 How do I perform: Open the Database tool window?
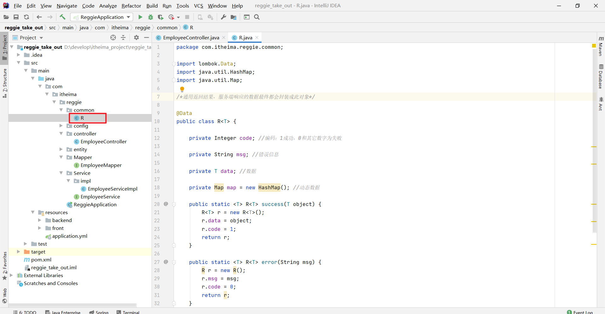point(601,77)
